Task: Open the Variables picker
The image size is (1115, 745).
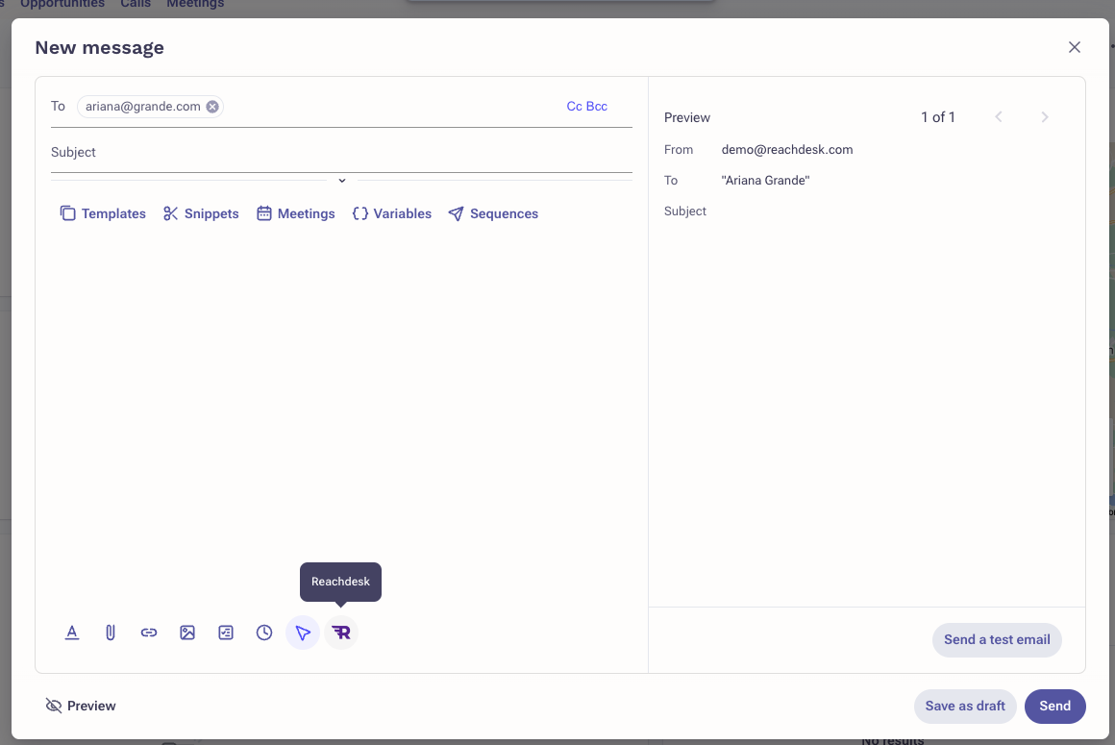Action: 391,213
